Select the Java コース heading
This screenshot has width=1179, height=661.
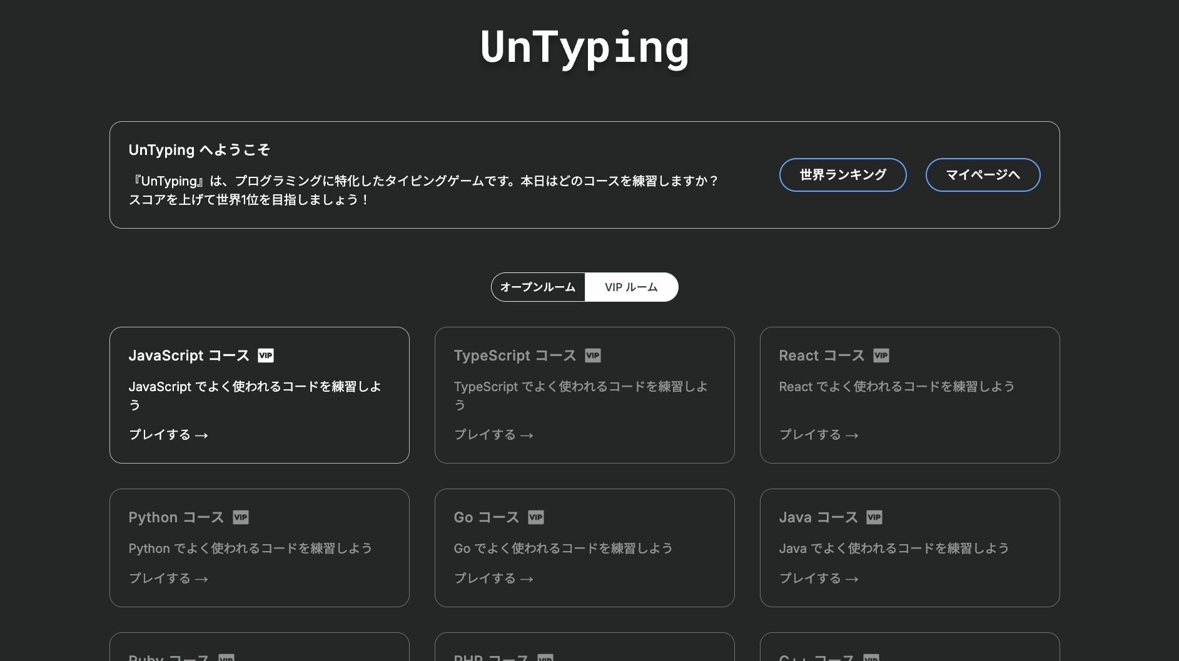click(819, 517)
